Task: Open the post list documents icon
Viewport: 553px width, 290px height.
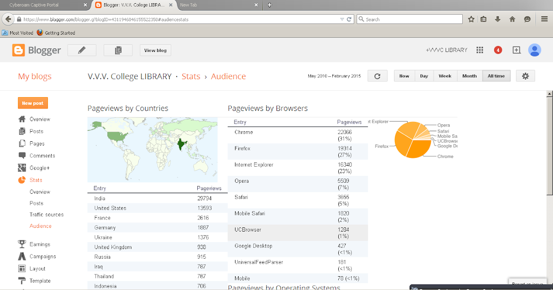Action: 118,50
